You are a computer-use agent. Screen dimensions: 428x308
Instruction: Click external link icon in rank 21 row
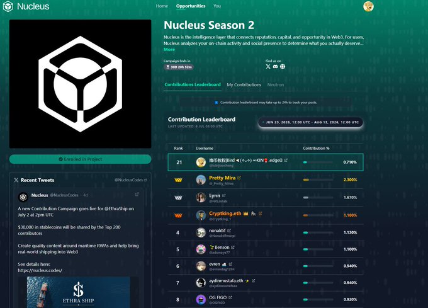(286, 160)
